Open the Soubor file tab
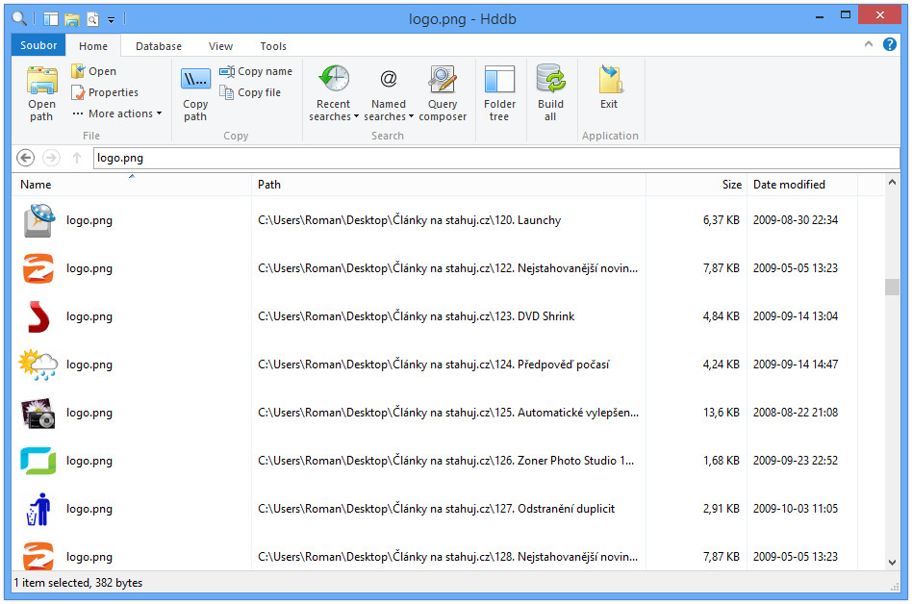The width and height of the screenshot is (912, 604). coord(38,45)
